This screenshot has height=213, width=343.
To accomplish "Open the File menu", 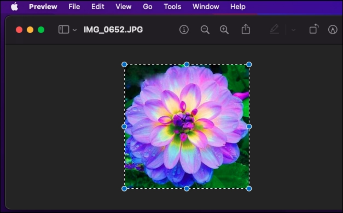I will [74, 7].
